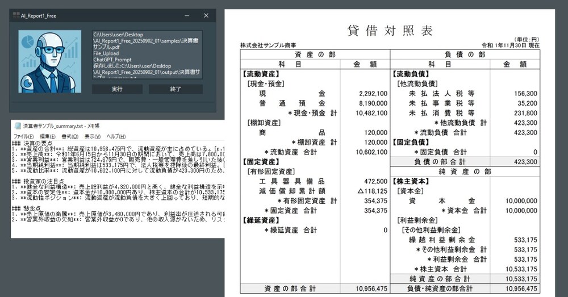
Task: Click the 負債の部 column header
Action: pos(465,55)
